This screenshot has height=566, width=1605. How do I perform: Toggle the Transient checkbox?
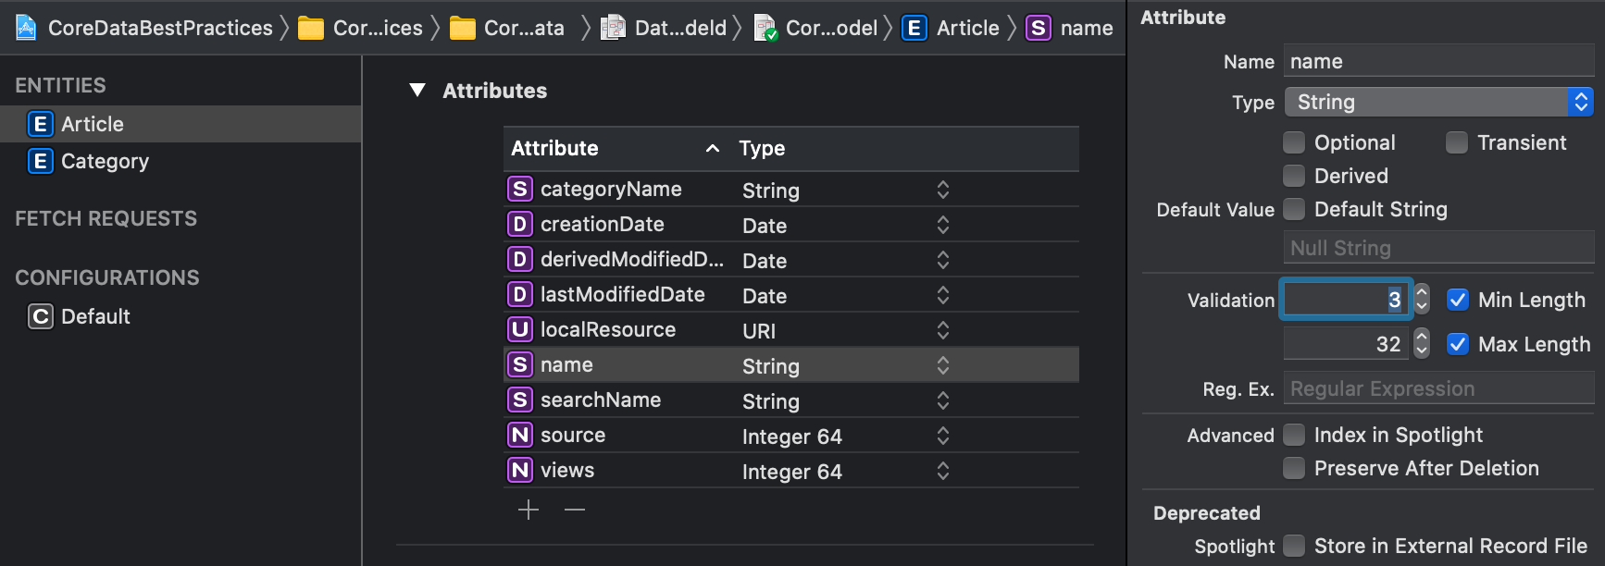coord(1457,142)
